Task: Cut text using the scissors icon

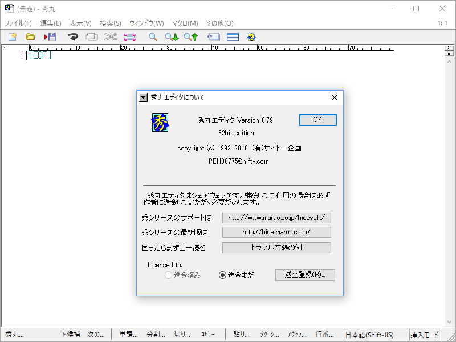Action: (109, 36)
